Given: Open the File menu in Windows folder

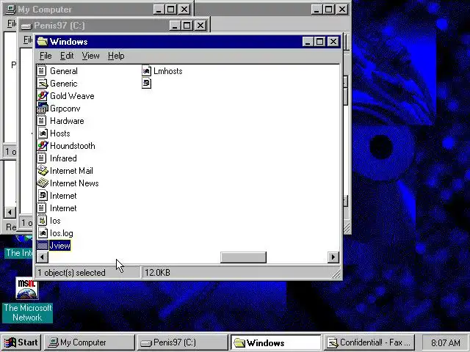Looking at the screenshot, I should [x=46, y=56].
